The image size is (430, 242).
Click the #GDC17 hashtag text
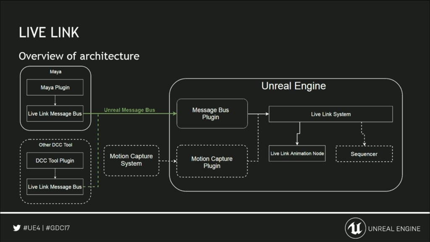coord(58,228)
